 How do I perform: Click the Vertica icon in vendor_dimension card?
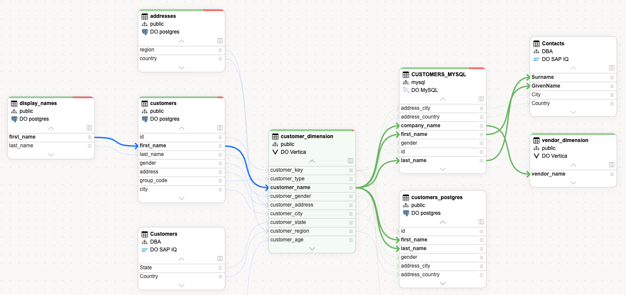[536, 156]
